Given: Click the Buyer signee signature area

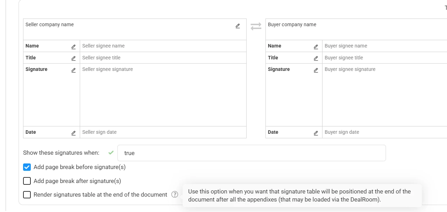Looking at the screenshot, I should pos(384,94).
